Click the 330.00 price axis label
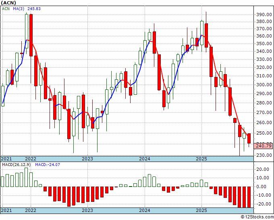This screenshot has width=274, height=220. click(x=264, y=59)
